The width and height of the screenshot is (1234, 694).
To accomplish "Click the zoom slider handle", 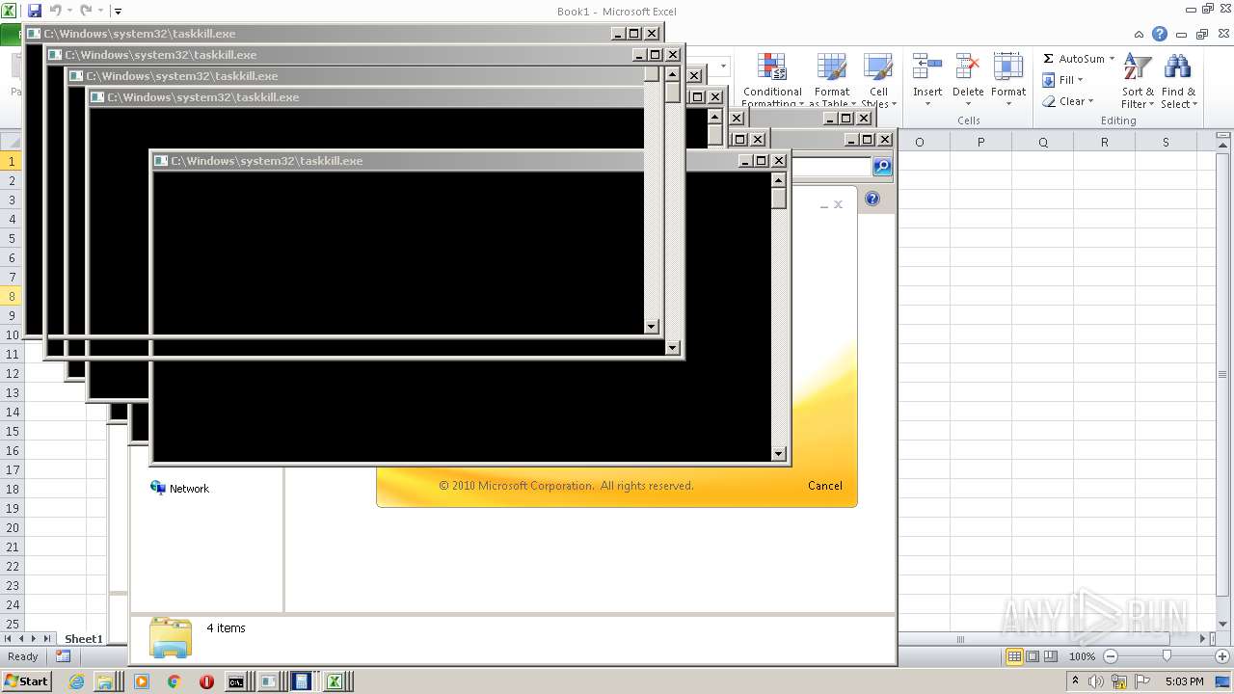I will point(1167,656).
